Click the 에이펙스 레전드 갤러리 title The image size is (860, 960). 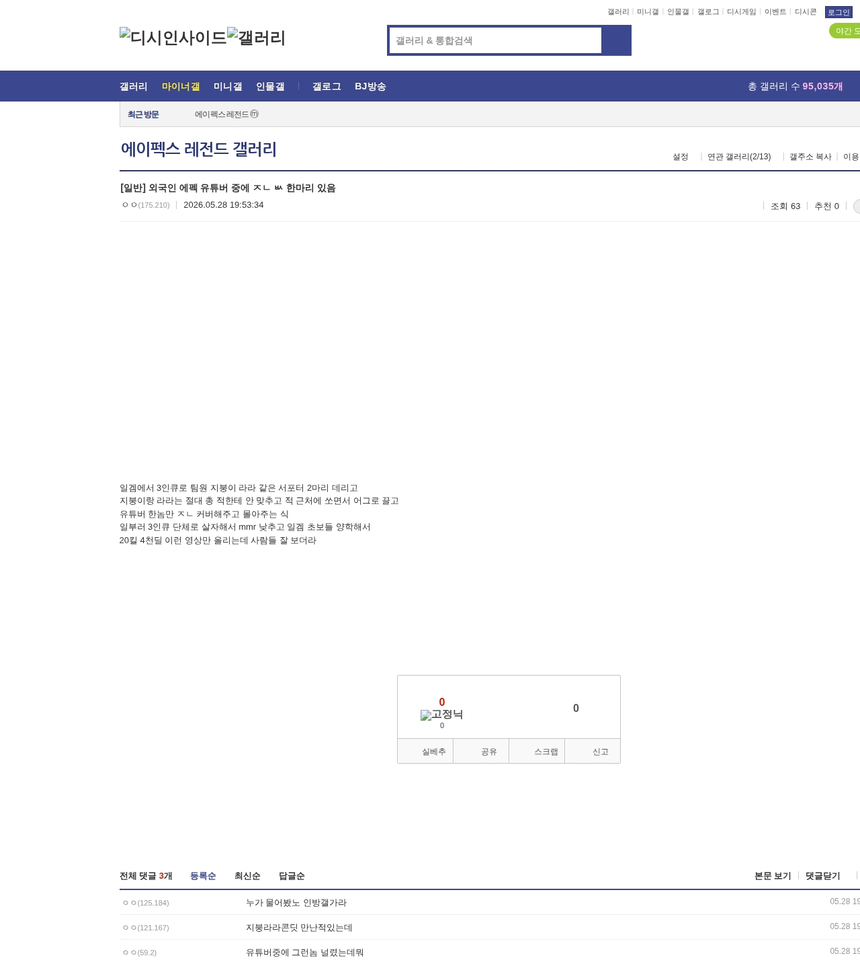coord(199,149)
